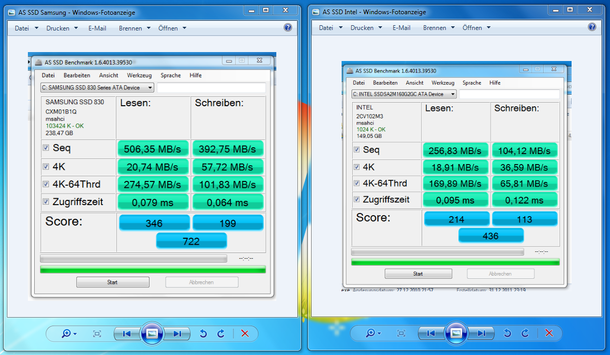
Task: Open Hilfe menu in Samsung benchmark
Action: point(196,75)
